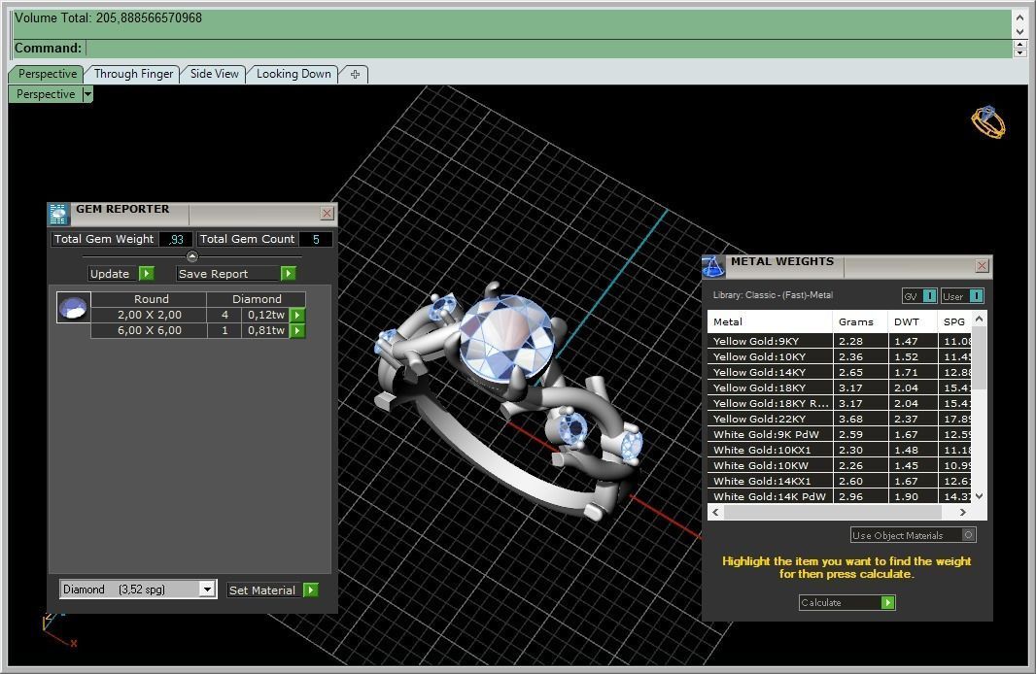Sort by the Grams column header
Image resolution: width=1036 pixels, height=674 pixels.
859,321
